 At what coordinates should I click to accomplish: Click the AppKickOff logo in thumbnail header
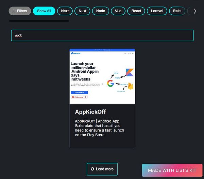coord(75,53)
